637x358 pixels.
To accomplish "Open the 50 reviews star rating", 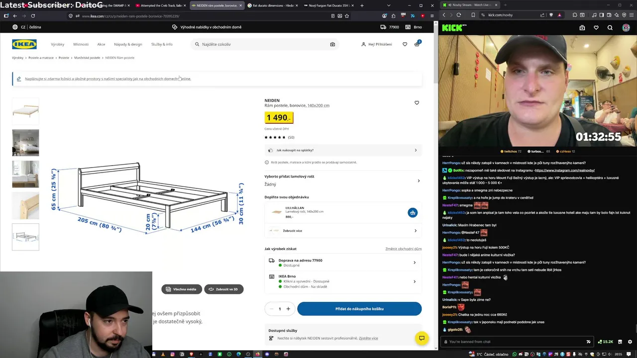I will pos(279,137).
